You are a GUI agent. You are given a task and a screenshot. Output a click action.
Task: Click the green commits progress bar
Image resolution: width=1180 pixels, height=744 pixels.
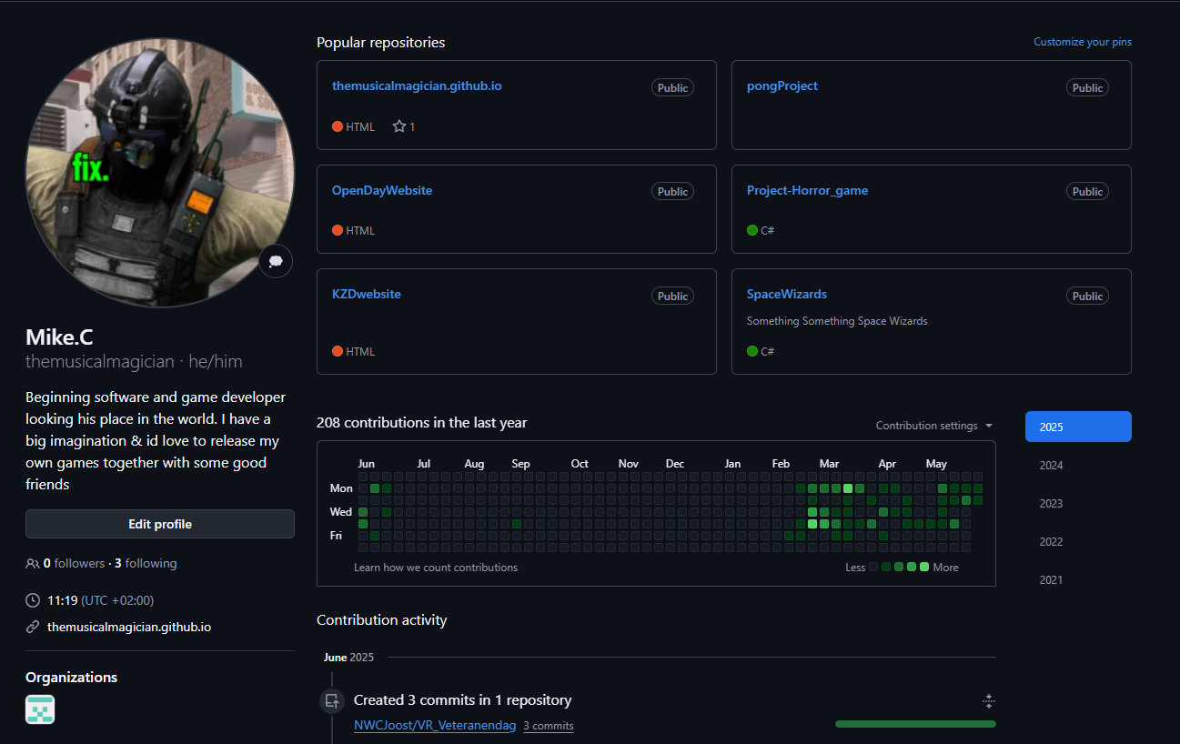914,724
